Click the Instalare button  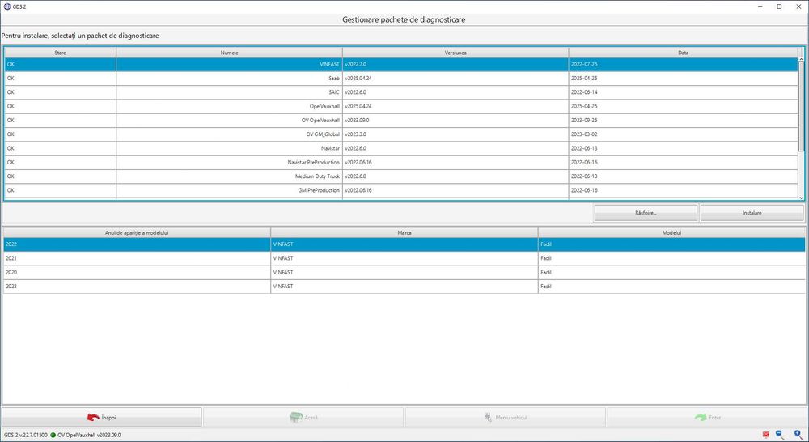click(x=752, y=213)
